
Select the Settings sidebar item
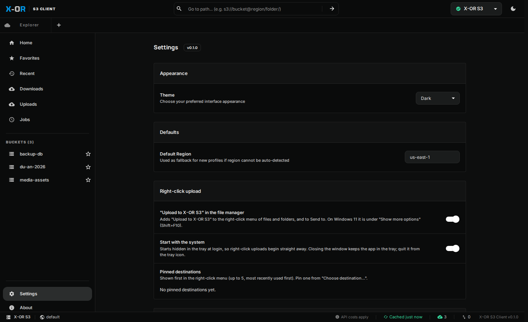tap(47, 294)
